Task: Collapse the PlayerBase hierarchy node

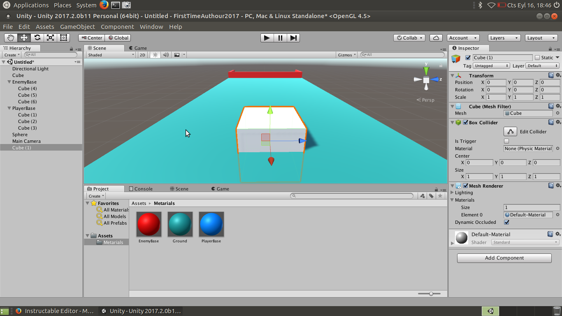Action: tap(9, 108)
